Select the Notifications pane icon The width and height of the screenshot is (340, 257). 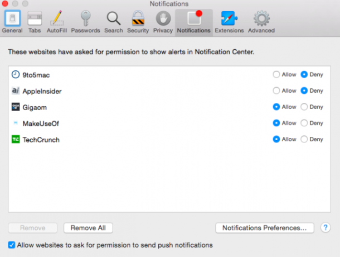point(194,22)
